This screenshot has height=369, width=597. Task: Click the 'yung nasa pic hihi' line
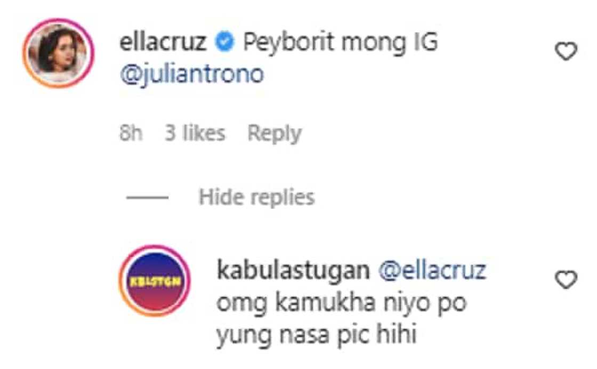click(317, 335)
